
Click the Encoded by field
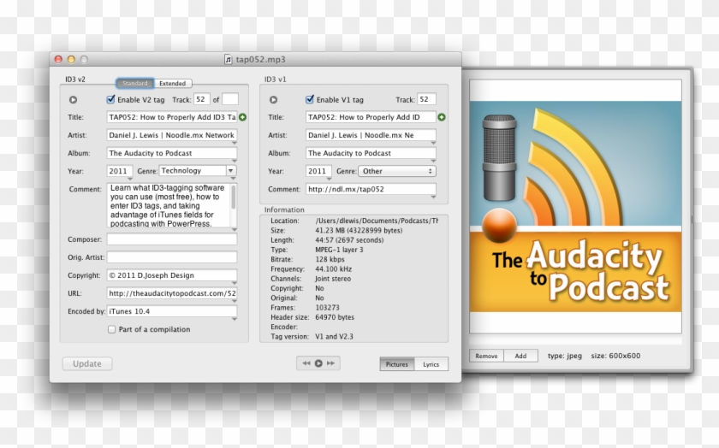tap(172, 311)
